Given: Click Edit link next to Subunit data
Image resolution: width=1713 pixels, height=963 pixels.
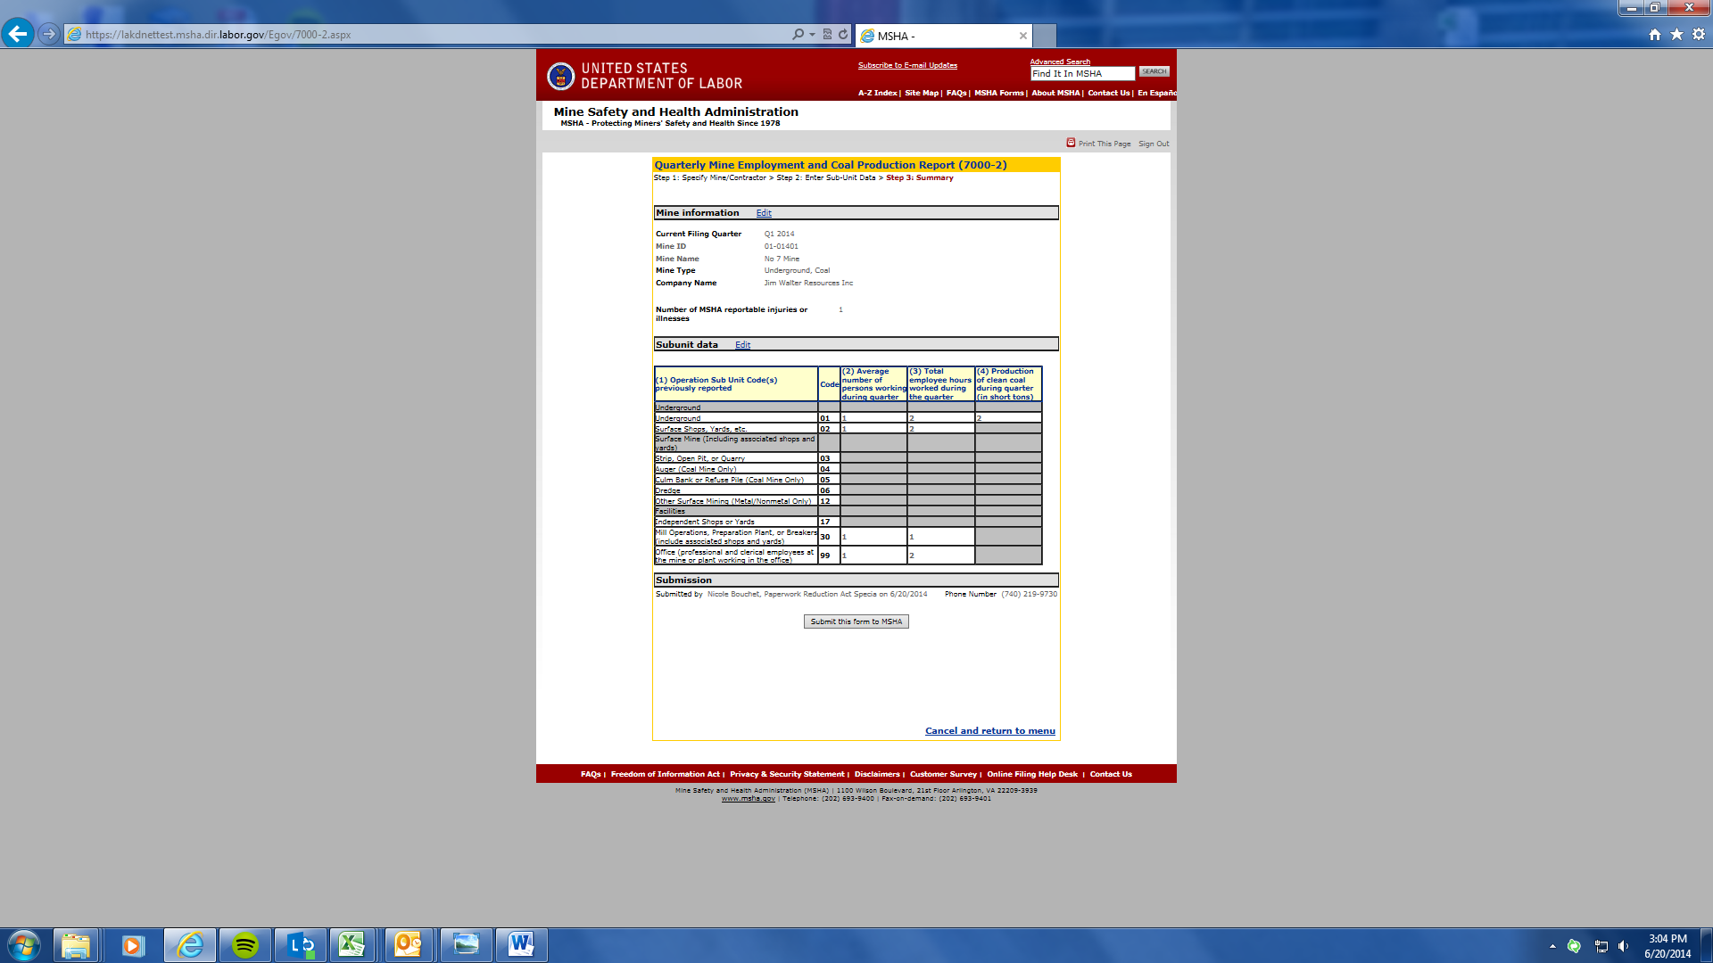Looking at the screenshot, I should (742, 345).
